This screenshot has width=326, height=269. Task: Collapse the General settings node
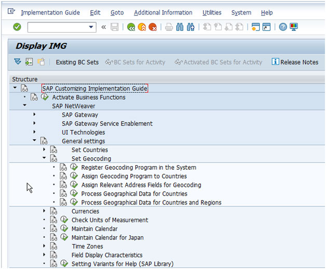pos(34,140)
